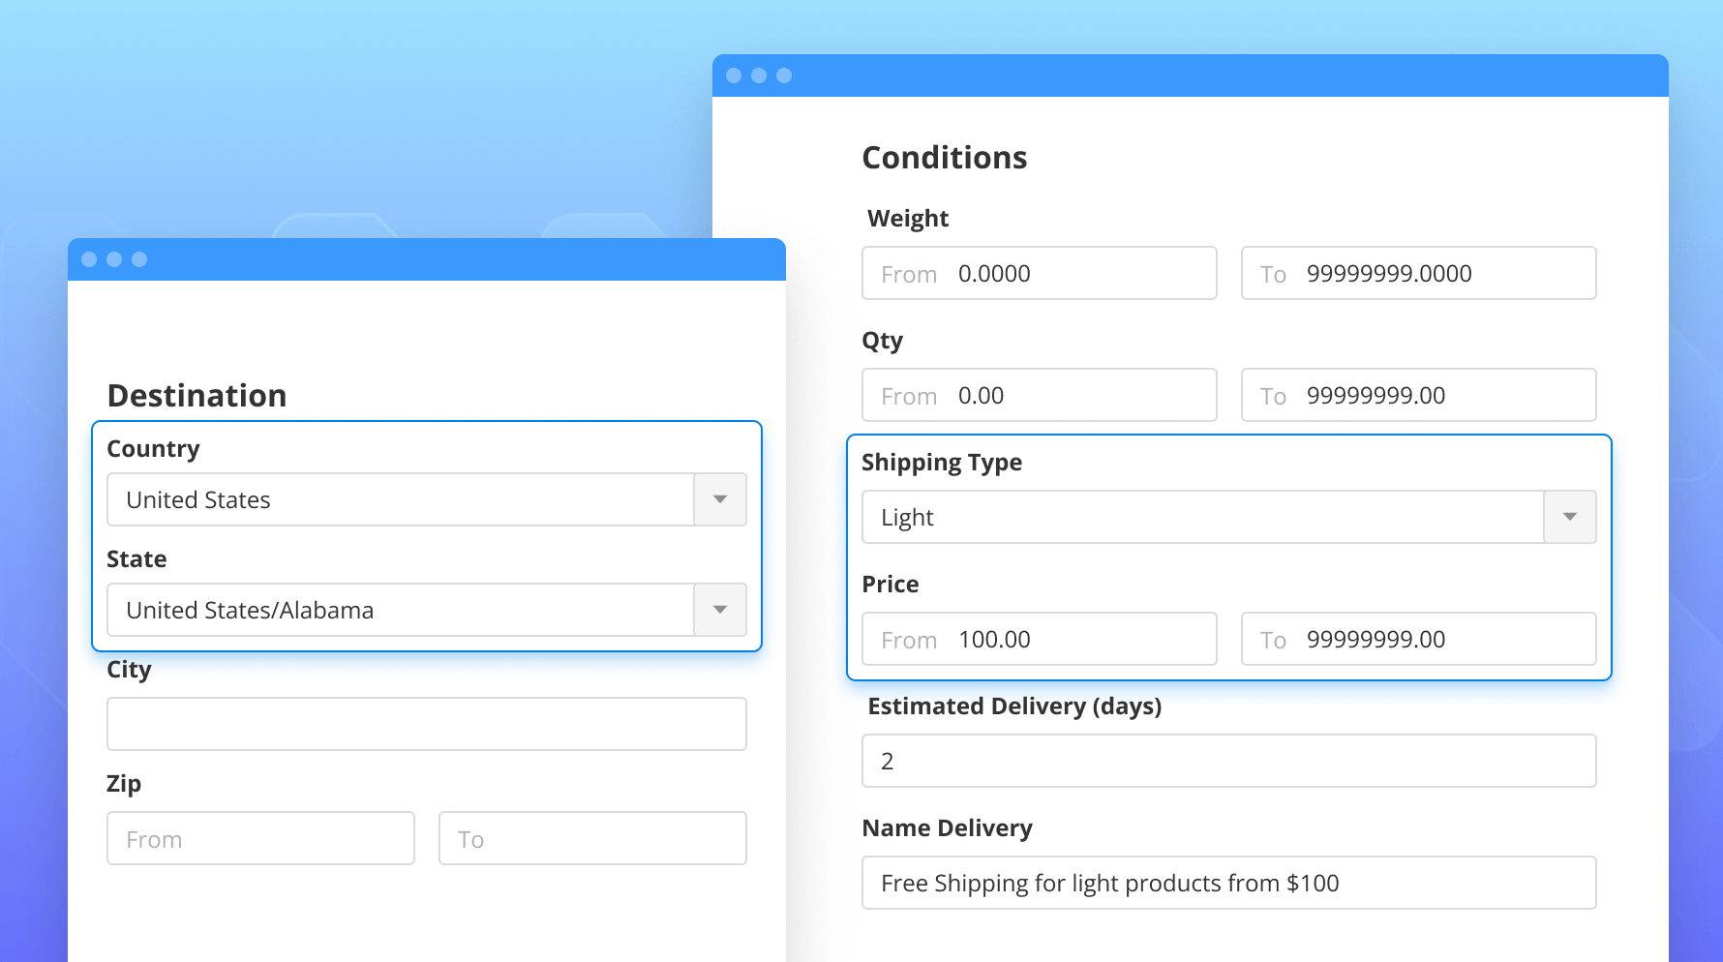Click the Price To field
Image resolution: width=1723 pixels, height=962 pixels.
pyautogui.click(x=1418, y=639)
